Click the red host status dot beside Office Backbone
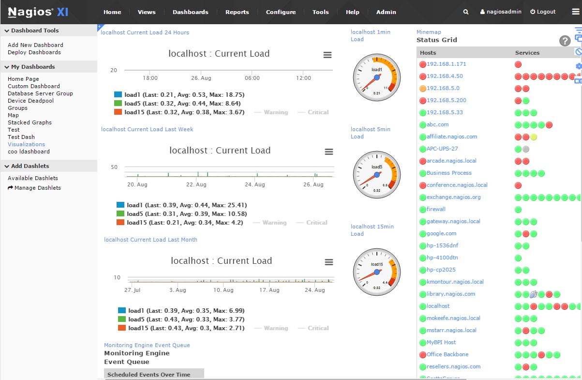 (423, 355)
